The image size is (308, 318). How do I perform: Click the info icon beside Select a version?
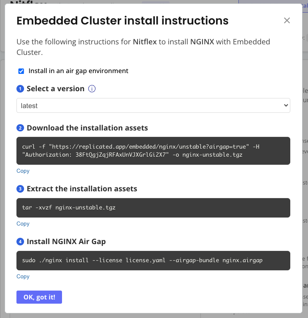click(x=92, y=89)
